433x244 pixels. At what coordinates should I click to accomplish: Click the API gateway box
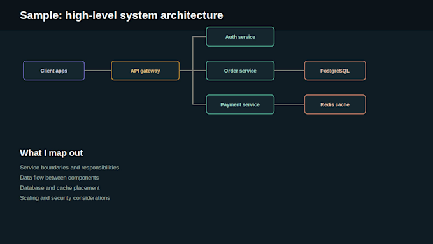pos(145,71)
